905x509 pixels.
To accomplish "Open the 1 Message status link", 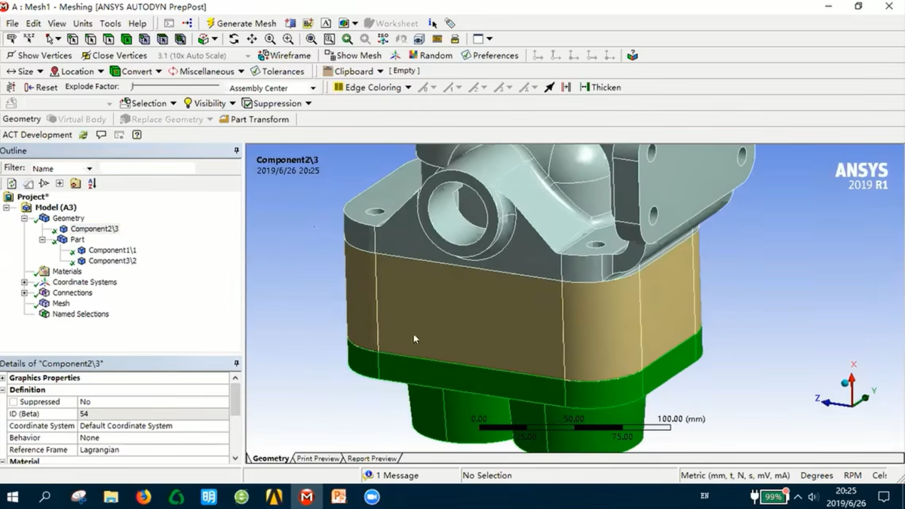I will point(391,475).
